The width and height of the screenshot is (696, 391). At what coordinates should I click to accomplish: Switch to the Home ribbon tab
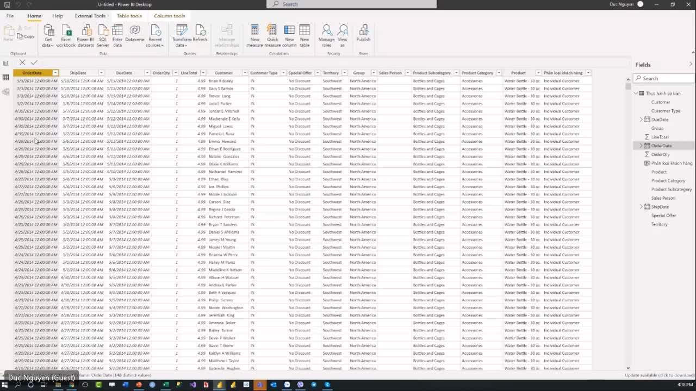coord(34,16)
